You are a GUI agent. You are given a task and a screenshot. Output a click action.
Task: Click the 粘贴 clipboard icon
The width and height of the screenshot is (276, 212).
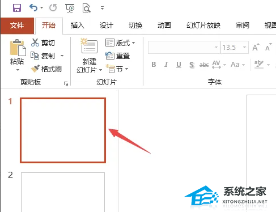point(18,48)
